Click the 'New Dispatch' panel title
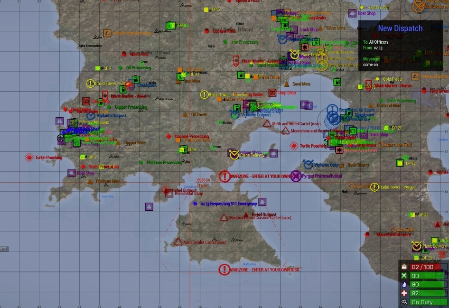 (x=400, y=28)
